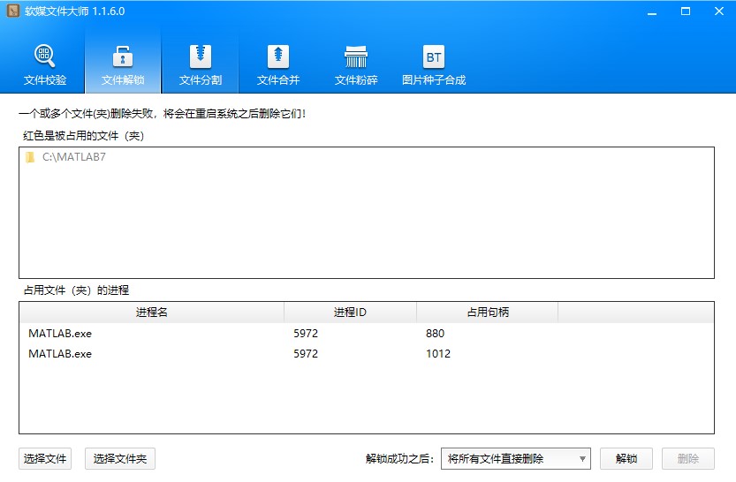Viewport: 736px width, 482px height.
Task: Click the 选择文件 button
Action: click(45, 459)
